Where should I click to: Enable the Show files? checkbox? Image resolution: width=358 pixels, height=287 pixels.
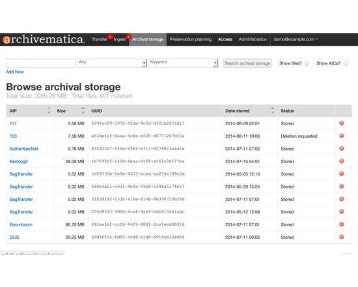307,63
